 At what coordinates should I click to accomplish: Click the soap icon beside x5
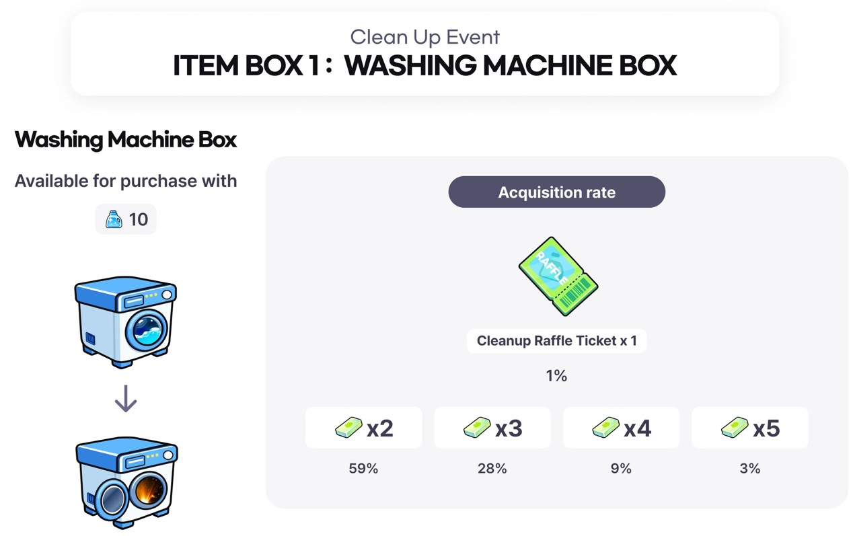tap(735, 428)
